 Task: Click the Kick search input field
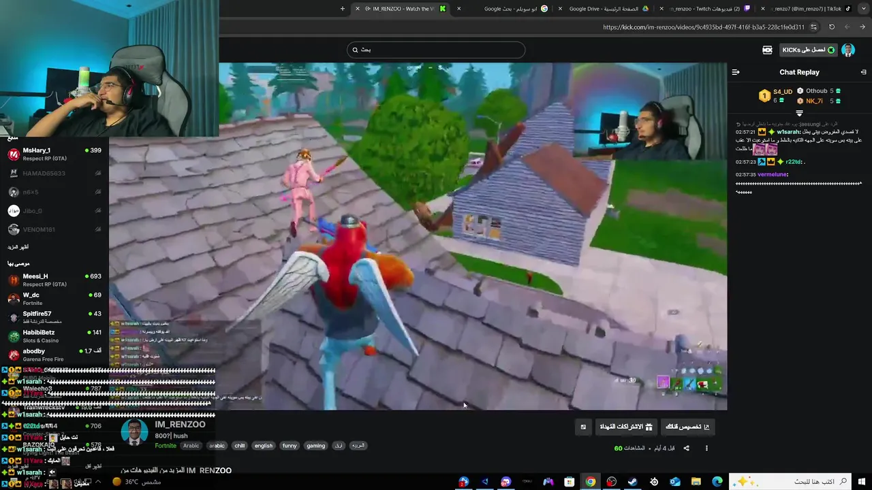click(436, 50)
